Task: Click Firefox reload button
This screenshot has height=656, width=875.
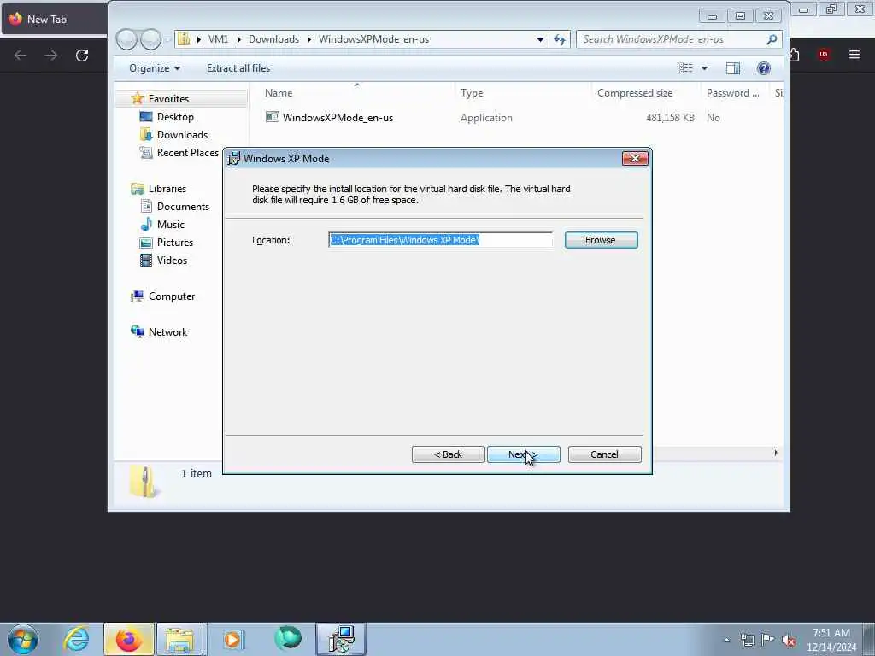Action: click(82, 55)
